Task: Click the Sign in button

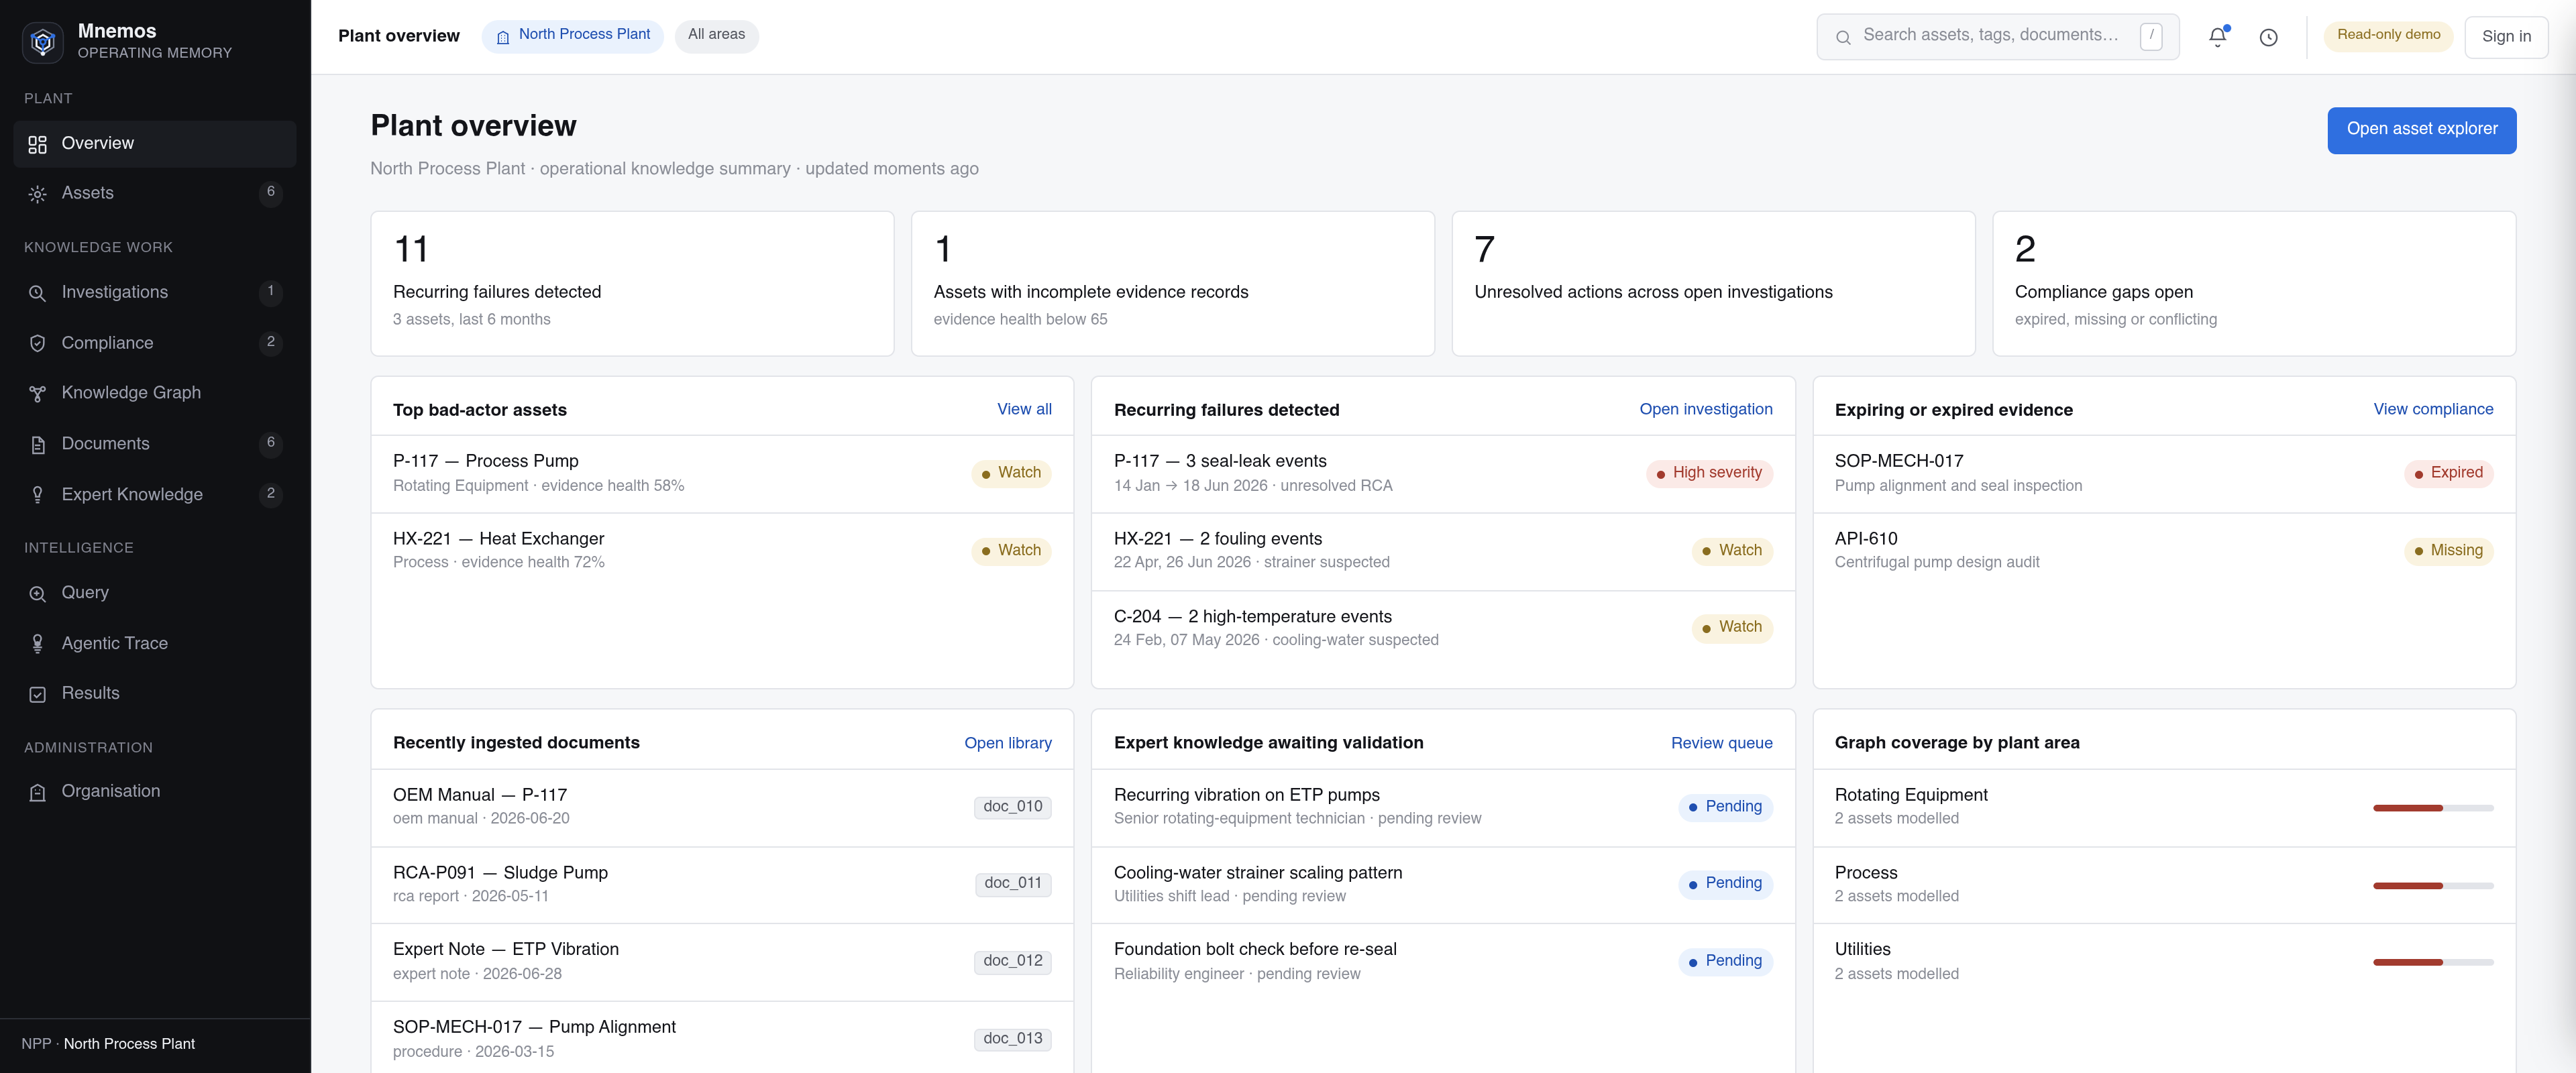Action: 2506,37
